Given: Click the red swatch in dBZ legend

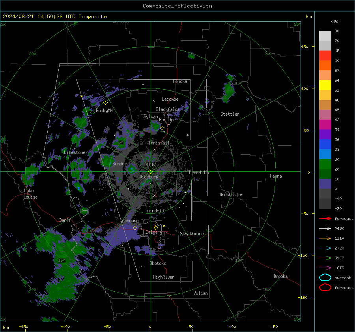Looking at the screenshot, I should click(325, 55).
